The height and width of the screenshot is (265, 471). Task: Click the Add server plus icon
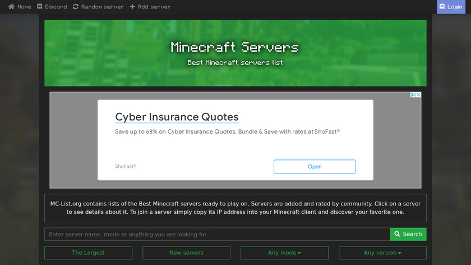132,7
